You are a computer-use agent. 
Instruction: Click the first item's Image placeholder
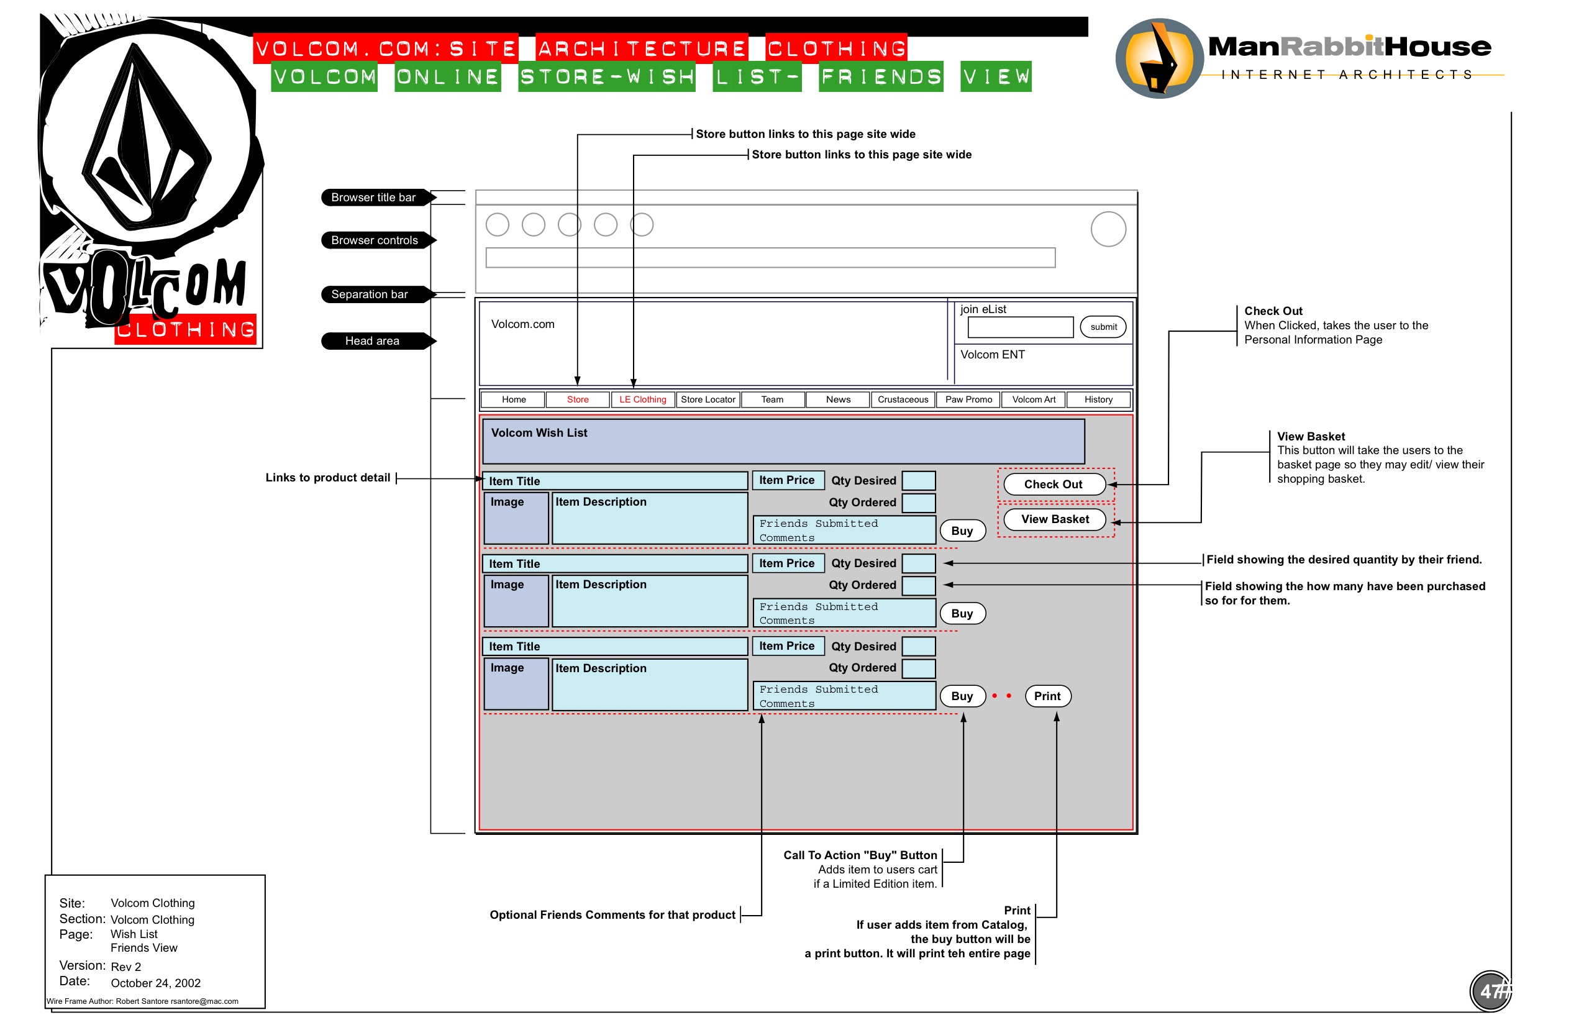click(516, 519)
